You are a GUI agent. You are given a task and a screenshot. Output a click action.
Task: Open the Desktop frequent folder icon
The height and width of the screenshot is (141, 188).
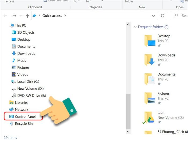pos(150,40)
